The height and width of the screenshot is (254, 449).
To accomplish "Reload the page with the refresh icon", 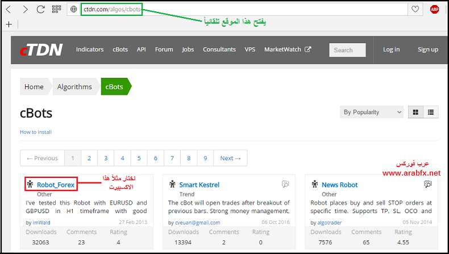I will point(41,10).
